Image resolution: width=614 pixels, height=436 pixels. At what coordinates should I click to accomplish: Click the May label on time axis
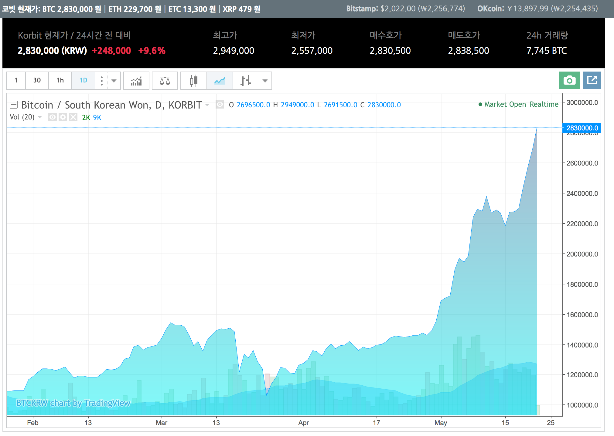(x=441, y=423)
